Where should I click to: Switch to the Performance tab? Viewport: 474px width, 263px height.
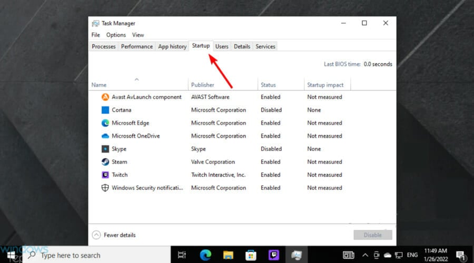click(137, 46)
